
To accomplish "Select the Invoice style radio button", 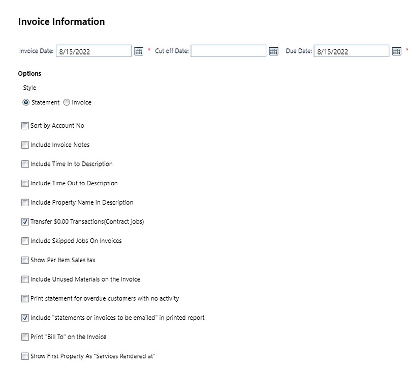I will coord(67,102).
